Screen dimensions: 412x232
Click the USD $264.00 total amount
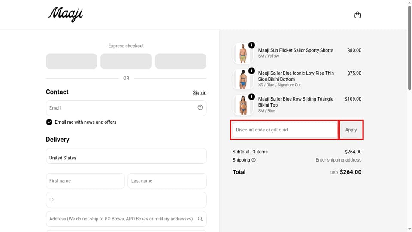346,172
